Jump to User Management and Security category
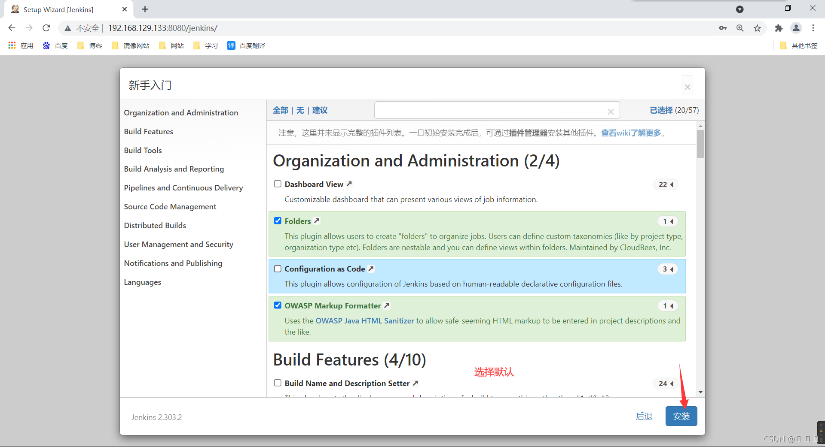This screenshot has height=447, width=825. [178, 245]
